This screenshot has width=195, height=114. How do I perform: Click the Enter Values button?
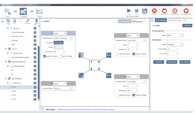(x=59, y=43)
